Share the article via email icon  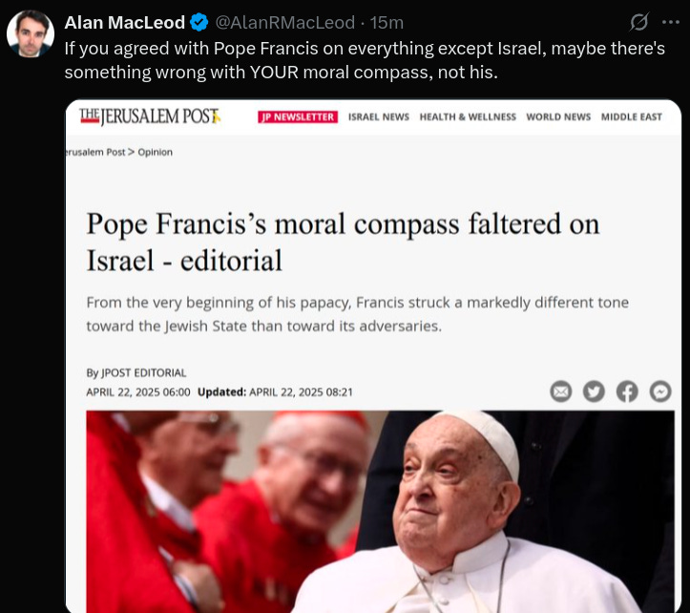[x=560, y=391]
